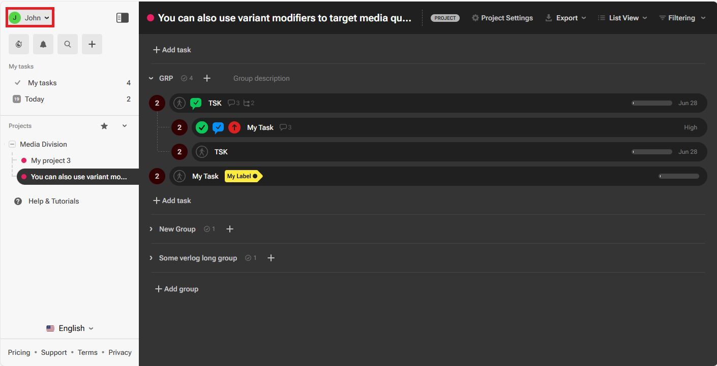Open notifications bell in the sidebar
717x366 pixels.
[x=43, y=44]
